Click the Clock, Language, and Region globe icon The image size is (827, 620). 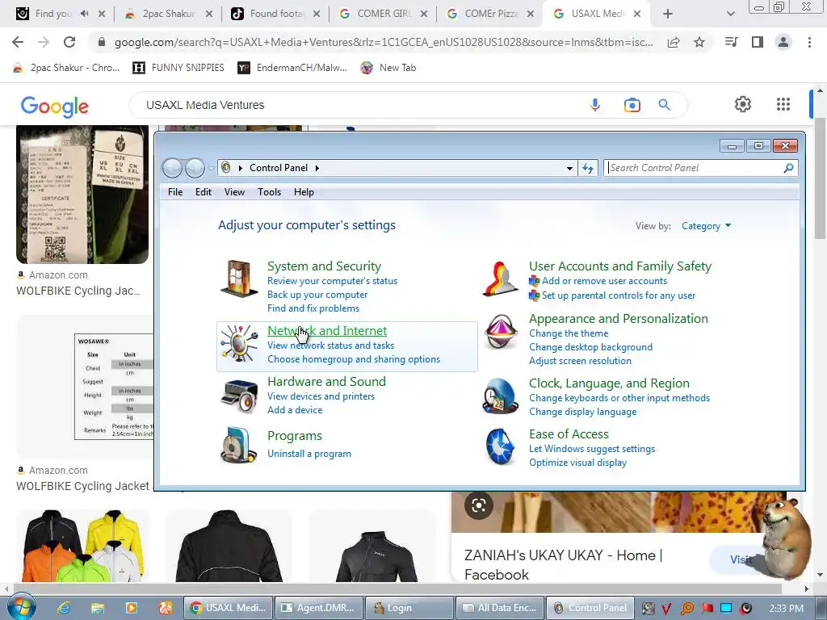(500, 396)
